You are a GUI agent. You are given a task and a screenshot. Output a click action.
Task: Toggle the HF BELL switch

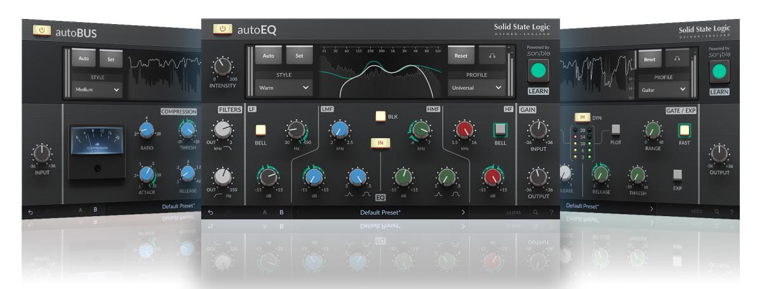pyautogui.click(x=498, y=130)
